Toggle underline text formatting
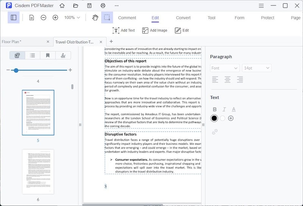Image resolution: width=303 pixels, height=206 pixels. pos(234,109)
